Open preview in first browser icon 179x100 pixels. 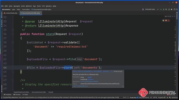163,21
